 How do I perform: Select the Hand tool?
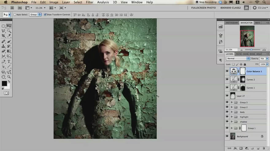click(3, 77)
